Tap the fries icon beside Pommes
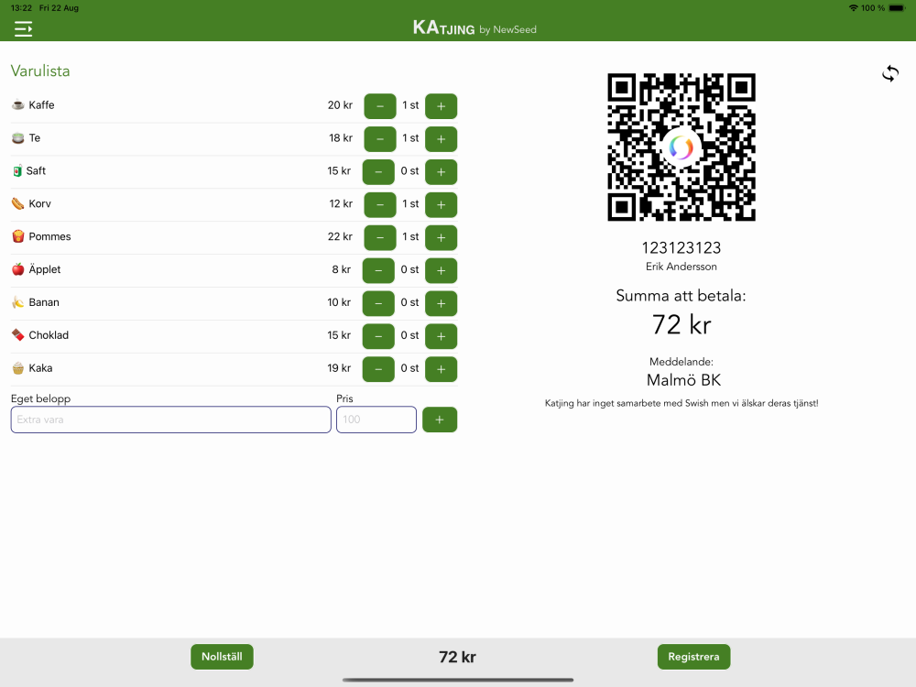Viewport: 916px width, 687px height. point(18,236)
